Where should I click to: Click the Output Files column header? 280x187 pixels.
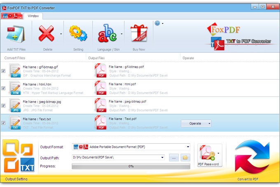96,58
